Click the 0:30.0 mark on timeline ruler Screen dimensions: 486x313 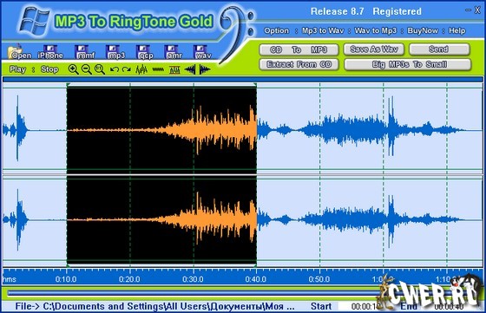pos(193,279)
